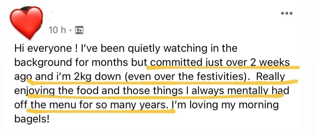
Task: Click the word "bagels!" on last line
Action: pyautogui.click(x=31, y=119)
